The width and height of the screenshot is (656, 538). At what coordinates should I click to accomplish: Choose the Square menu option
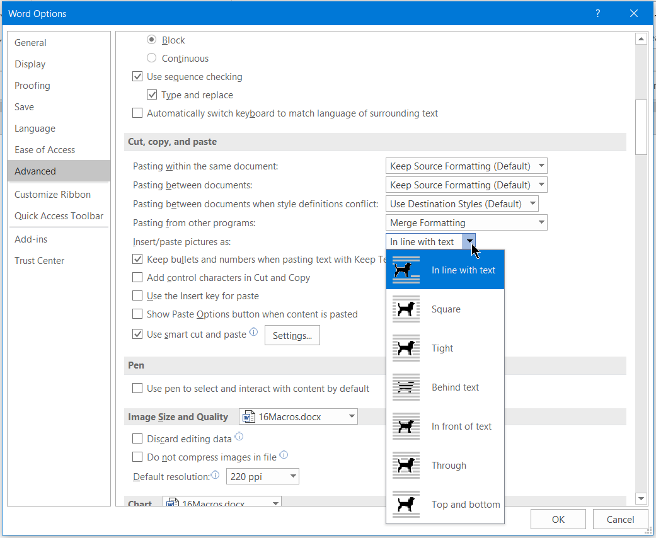coord(445,309)
